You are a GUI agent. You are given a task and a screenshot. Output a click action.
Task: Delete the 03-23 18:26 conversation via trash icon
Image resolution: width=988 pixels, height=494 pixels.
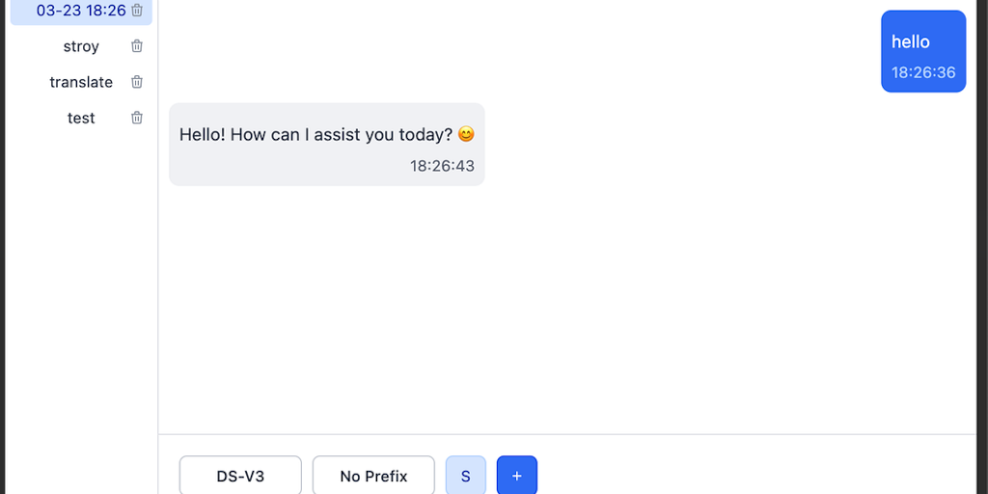pos(137,10)
